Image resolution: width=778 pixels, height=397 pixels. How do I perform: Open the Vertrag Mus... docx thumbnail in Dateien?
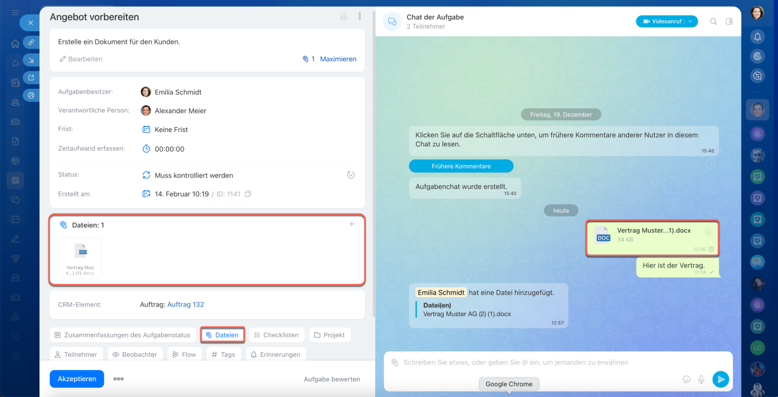(80, 258)
